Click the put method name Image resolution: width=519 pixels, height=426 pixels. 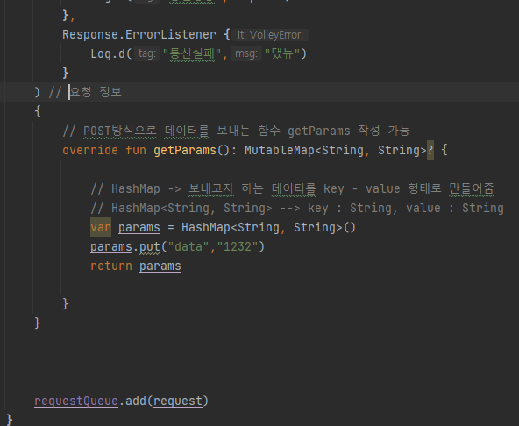[x=150, y=246]
